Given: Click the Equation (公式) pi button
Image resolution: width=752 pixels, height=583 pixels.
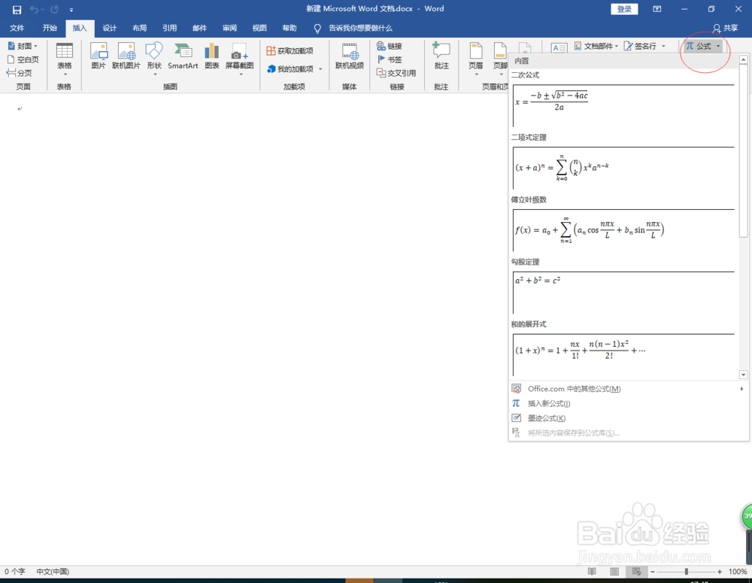Looking at the screenshot, I should pyautogui.click(x=699, y=46).
